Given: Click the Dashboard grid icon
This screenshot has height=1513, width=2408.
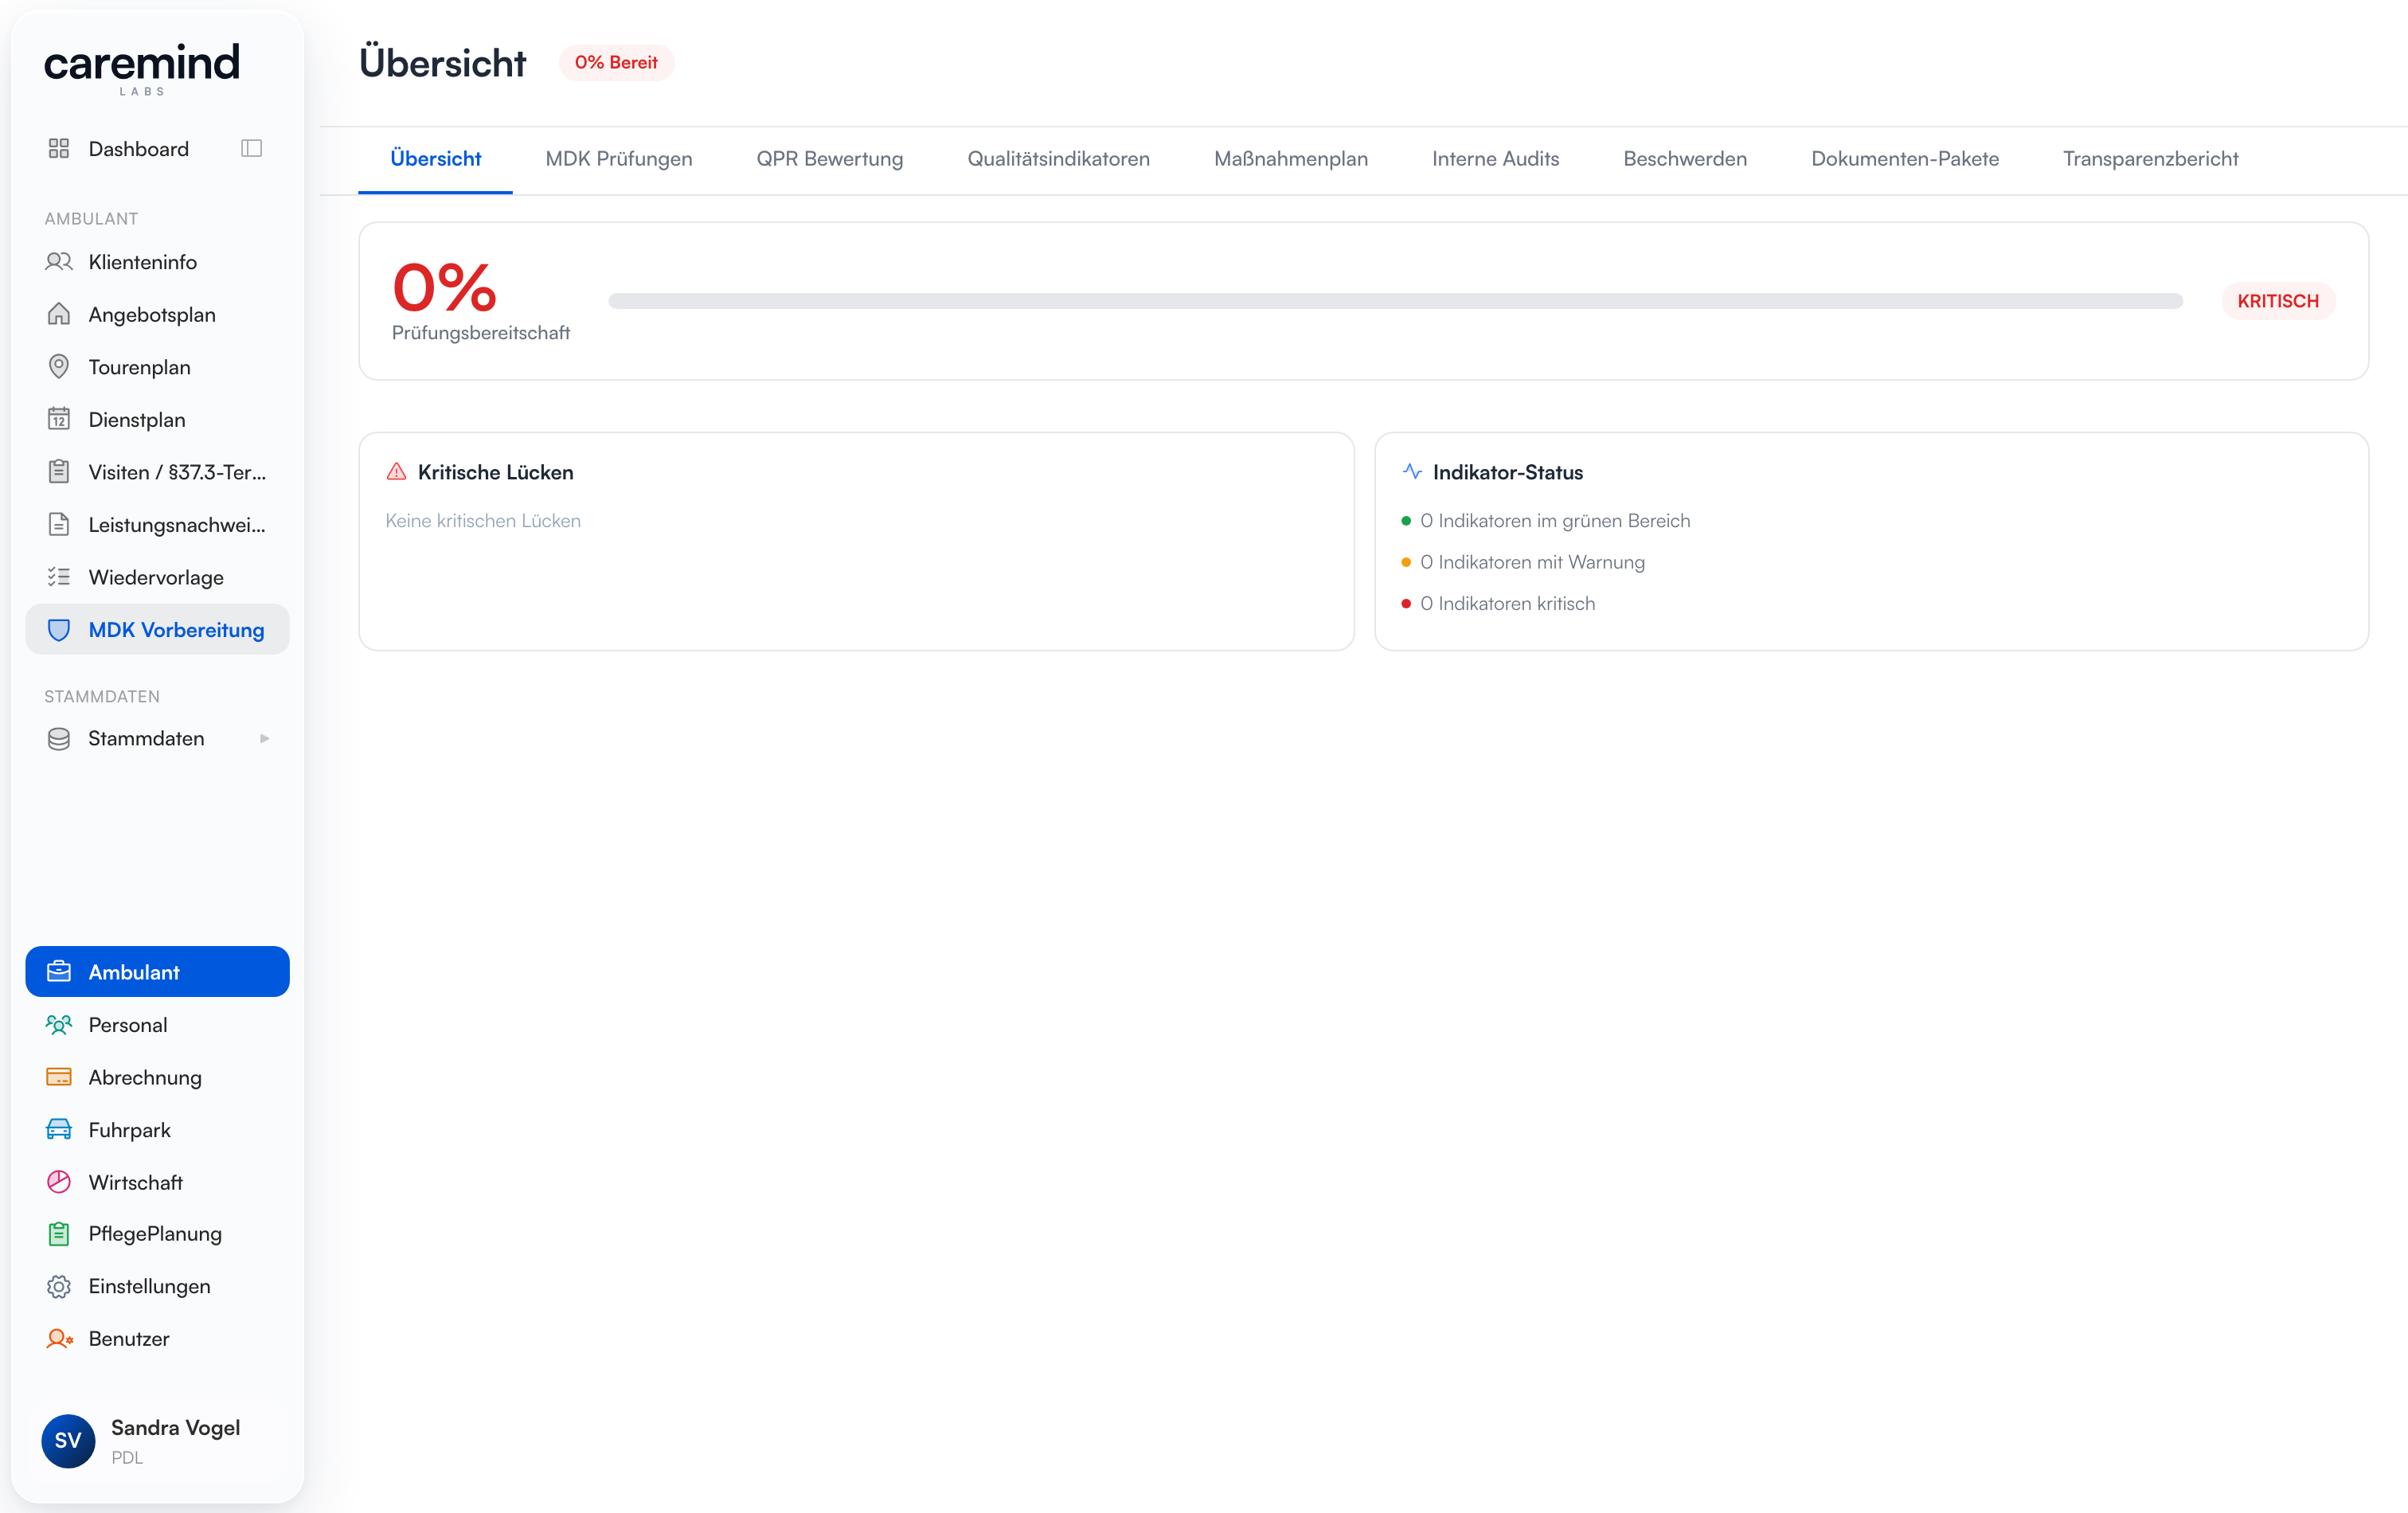Looking at the screenshot, I should pyautogui.click(x=59, y=149).
